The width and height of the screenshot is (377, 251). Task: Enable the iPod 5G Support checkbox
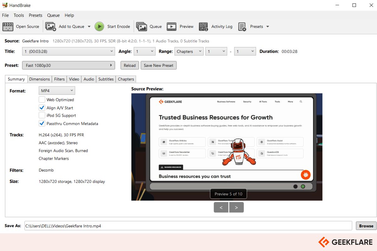(x=42, y=115)
